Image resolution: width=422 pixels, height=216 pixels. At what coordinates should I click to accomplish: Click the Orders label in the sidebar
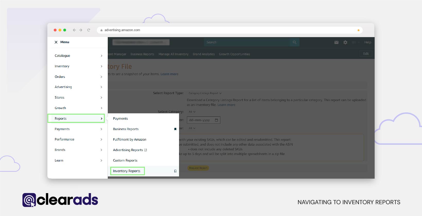tap(60, 77)
